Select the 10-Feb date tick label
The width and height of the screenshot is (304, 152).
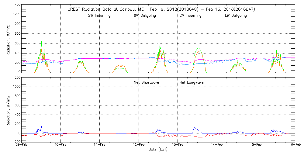click(61, 145)
